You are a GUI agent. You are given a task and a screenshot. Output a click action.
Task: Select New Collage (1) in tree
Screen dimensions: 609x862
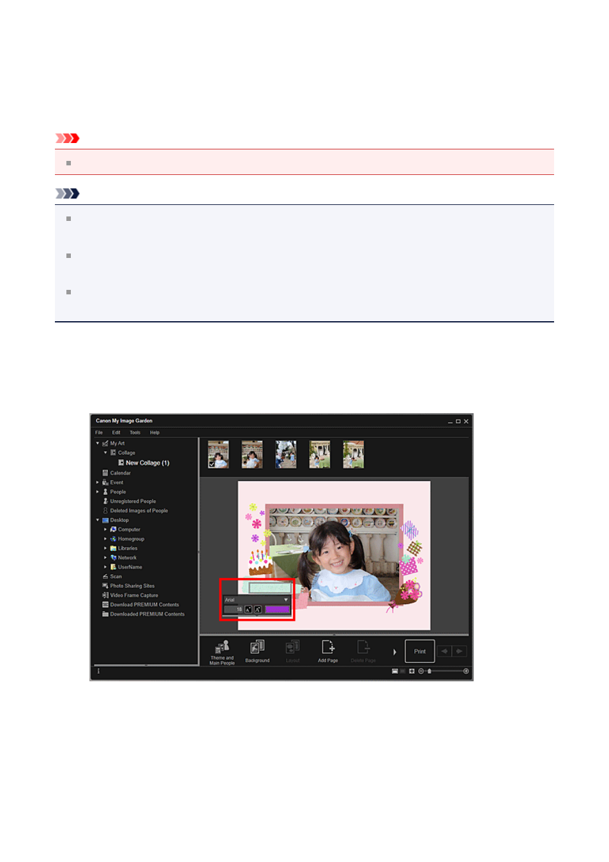147,463
